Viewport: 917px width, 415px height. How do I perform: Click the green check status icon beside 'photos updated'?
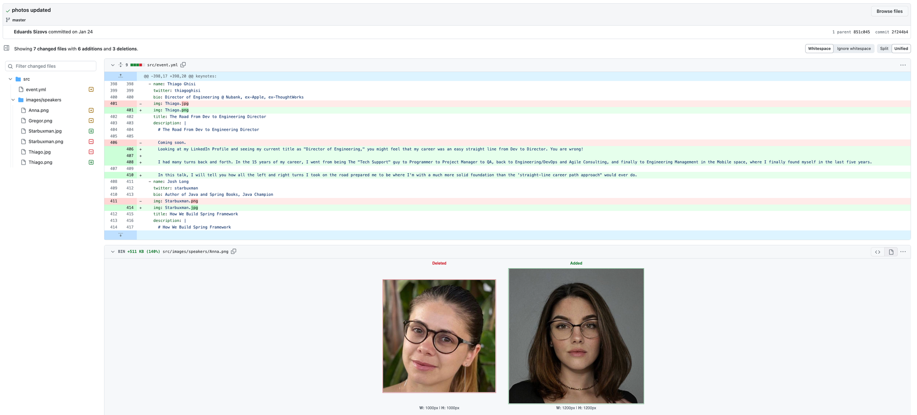point(8,11)
